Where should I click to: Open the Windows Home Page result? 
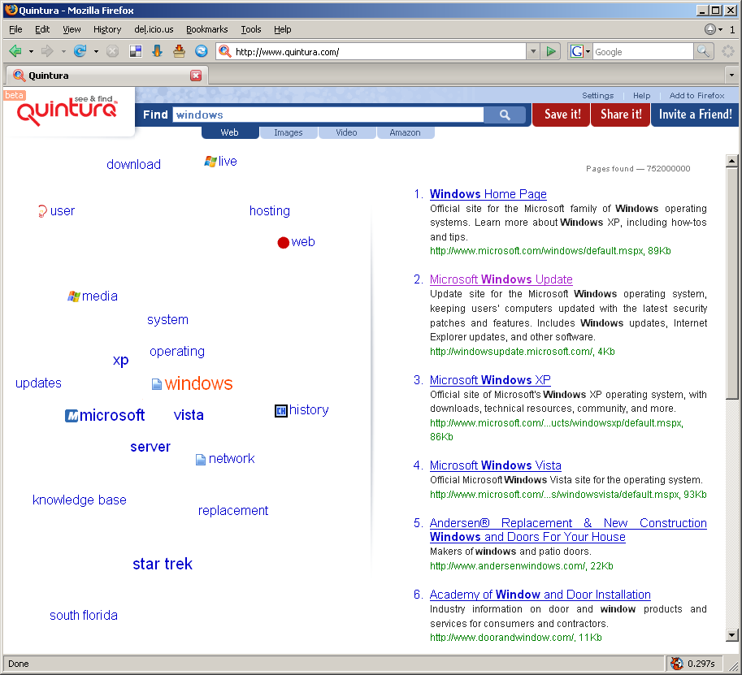point(488,194)
